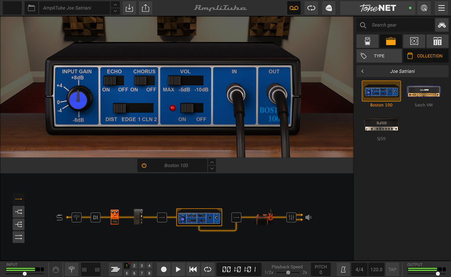Screen dimensions: 451x277
Task: Open the preset browser folder icon
Action: pos(31,8)
